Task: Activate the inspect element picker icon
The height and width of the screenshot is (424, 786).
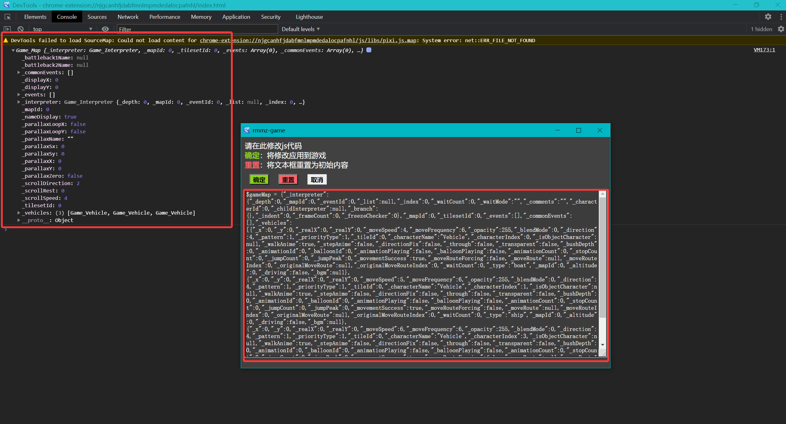Action: tap(8, 17)
